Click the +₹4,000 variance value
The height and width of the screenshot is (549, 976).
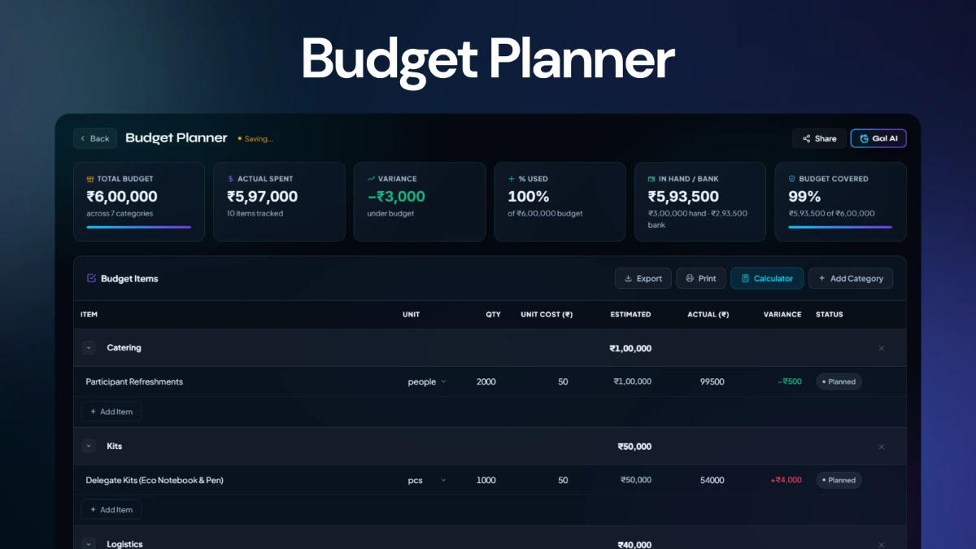[x=786, y=480]
